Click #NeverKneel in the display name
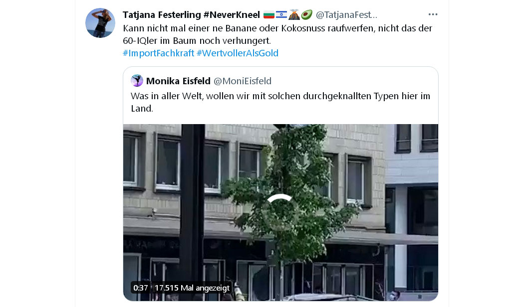The image size is (524, 307). pyautogui.click(x=232, y=14)
